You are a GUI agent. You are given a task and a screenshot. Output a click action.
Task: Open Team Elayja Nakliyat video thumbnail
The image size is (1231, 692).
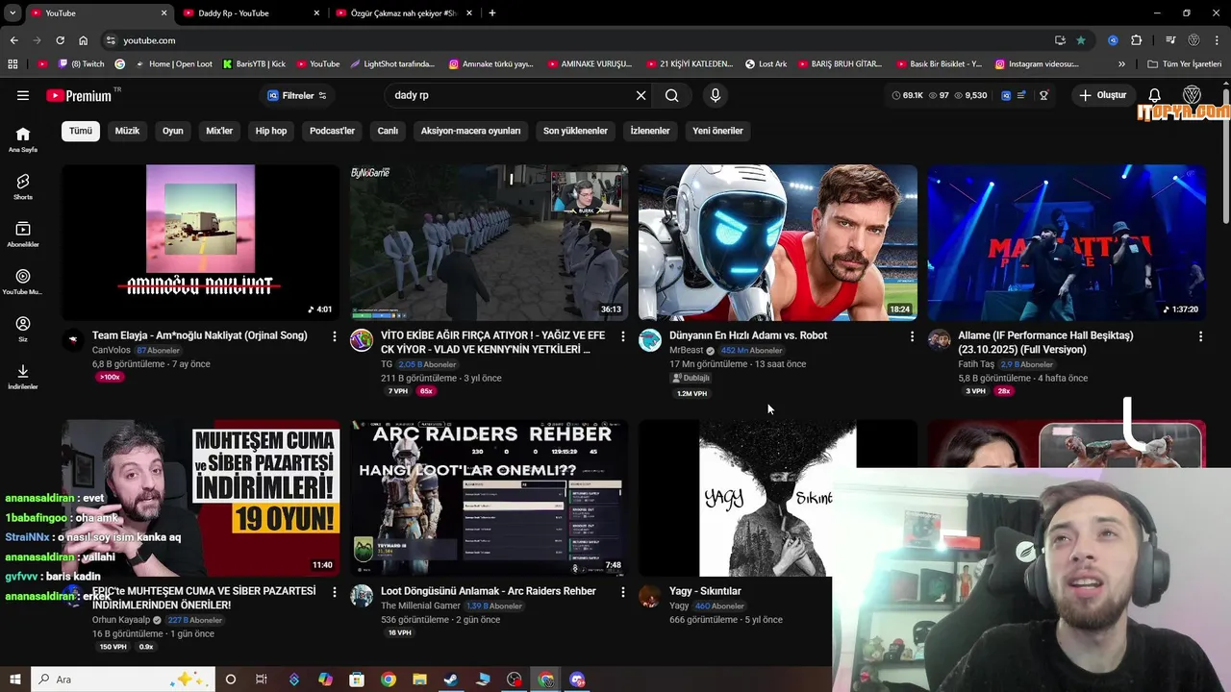pos(201,242)
